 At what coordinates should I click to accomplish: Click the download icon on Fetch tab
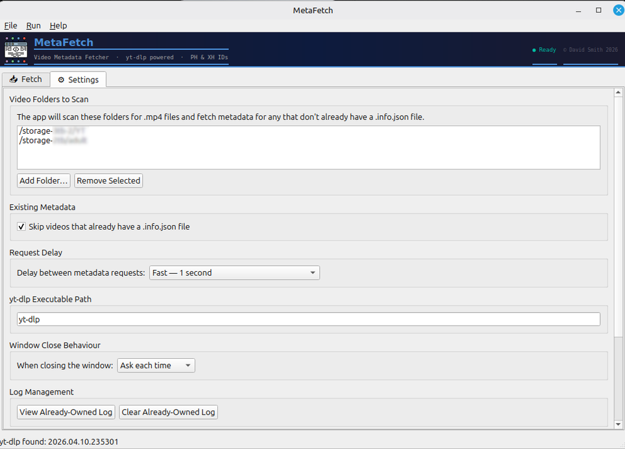pos(14,79)
